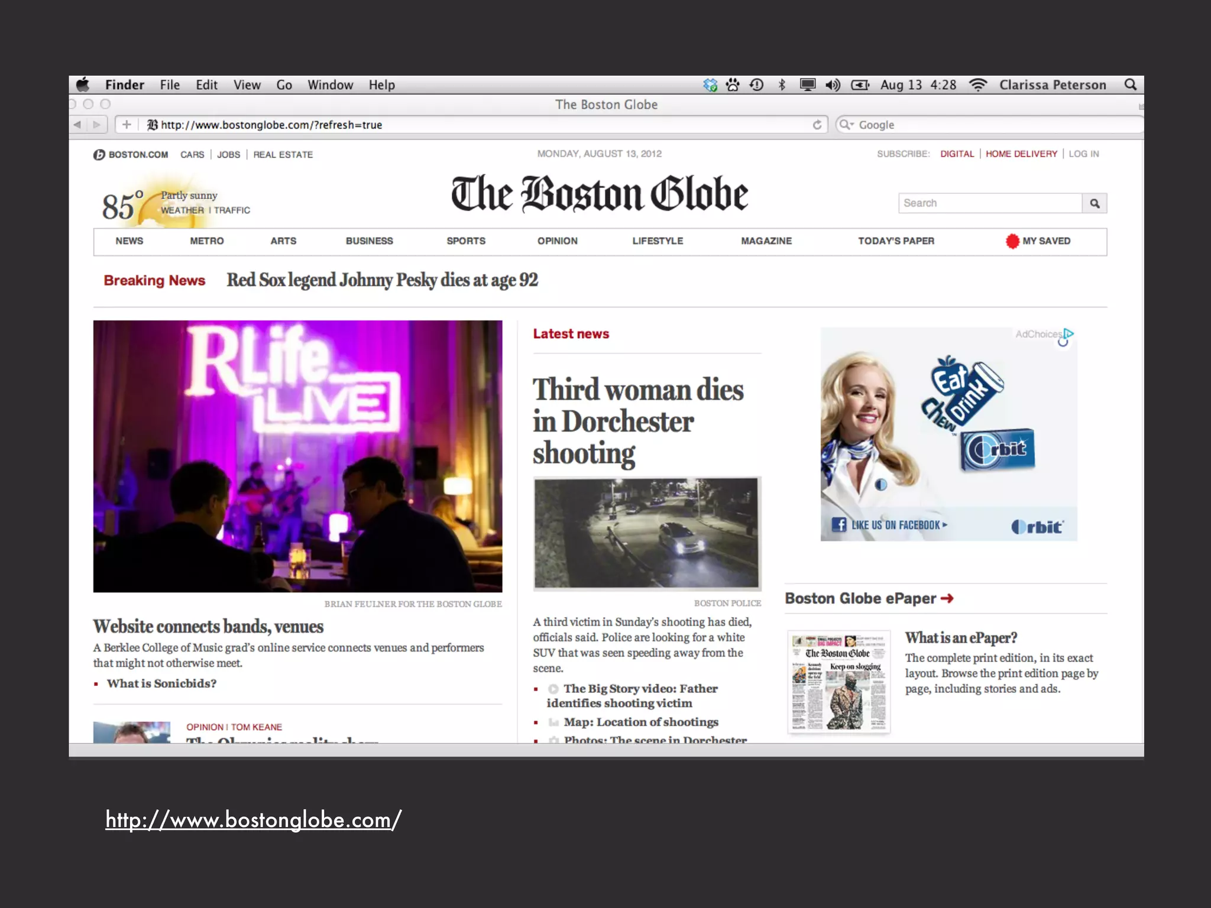Image resolution: width=1211 pixels, height=908 pixels.
Task: Select the TODAY'S PAPER navigation tab
Action: (896, 241)
